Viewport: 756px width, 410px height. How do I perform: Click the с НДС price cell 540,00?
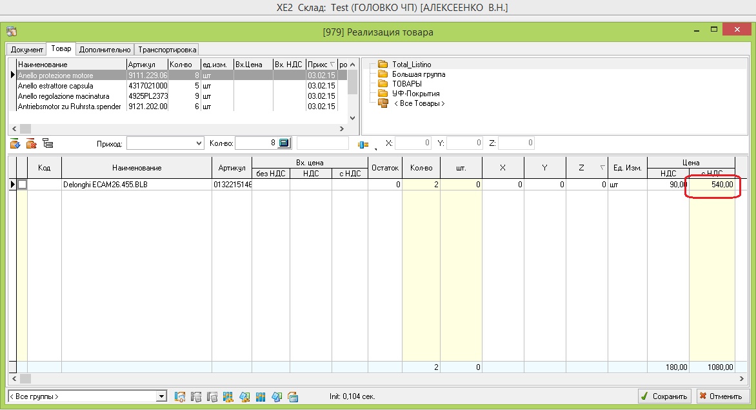click(711, 185)
